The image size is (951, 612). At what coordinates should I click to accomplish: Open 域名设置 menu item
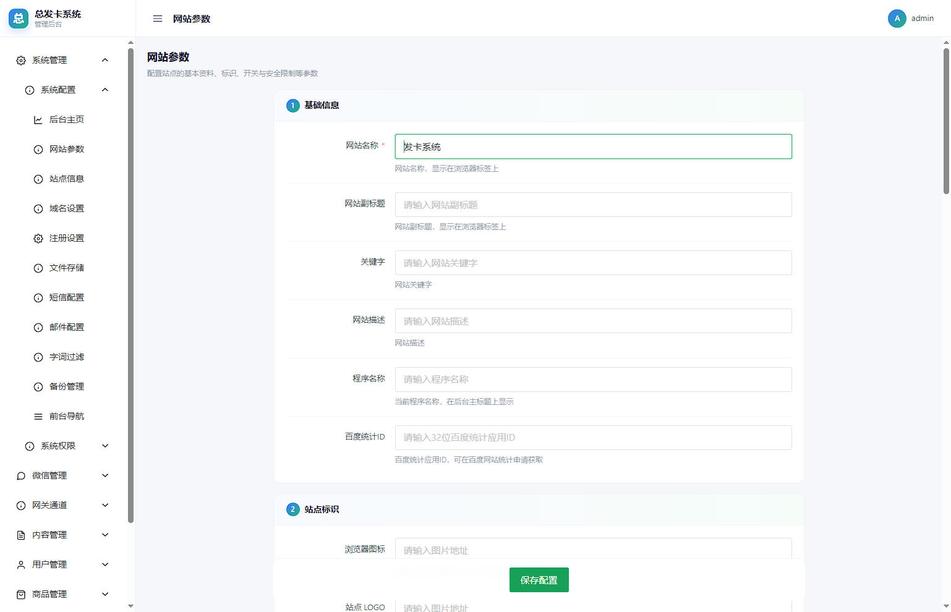point(67,208)
